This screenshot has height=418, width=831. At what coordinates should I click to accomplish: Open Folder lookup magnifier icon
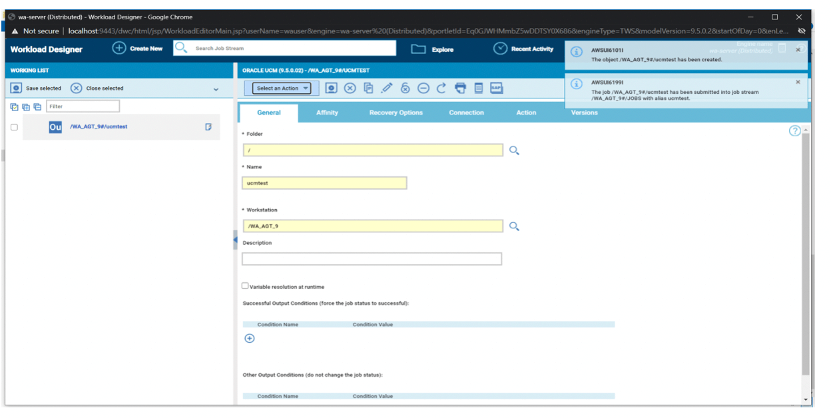click(x=514, y=150)
